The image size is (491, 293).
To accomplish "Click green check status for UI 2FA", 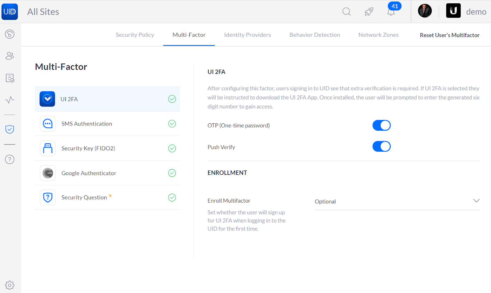I will pyautogui.click(x=172, y=99).
